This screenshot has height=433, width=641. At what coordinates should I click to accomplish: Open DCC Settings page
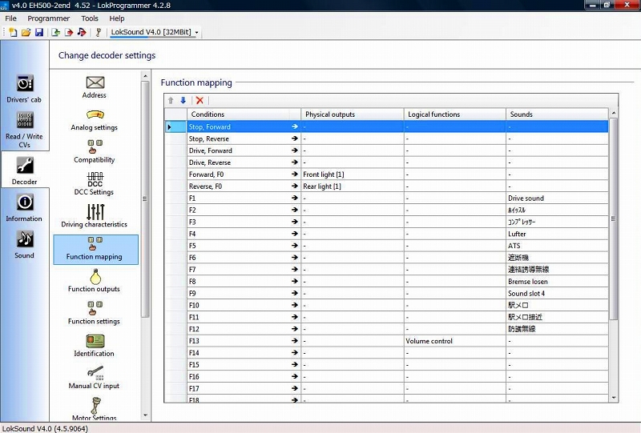[95, 184]
